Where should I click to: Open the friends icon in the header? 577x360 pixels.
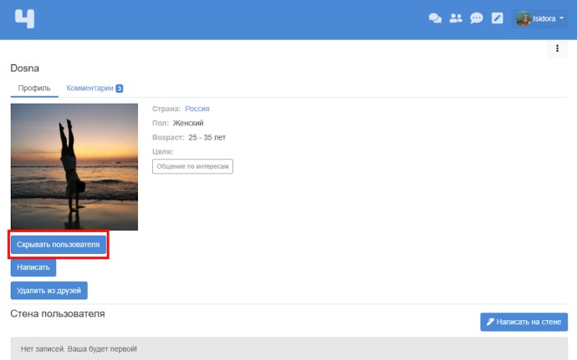click(456, 18)
